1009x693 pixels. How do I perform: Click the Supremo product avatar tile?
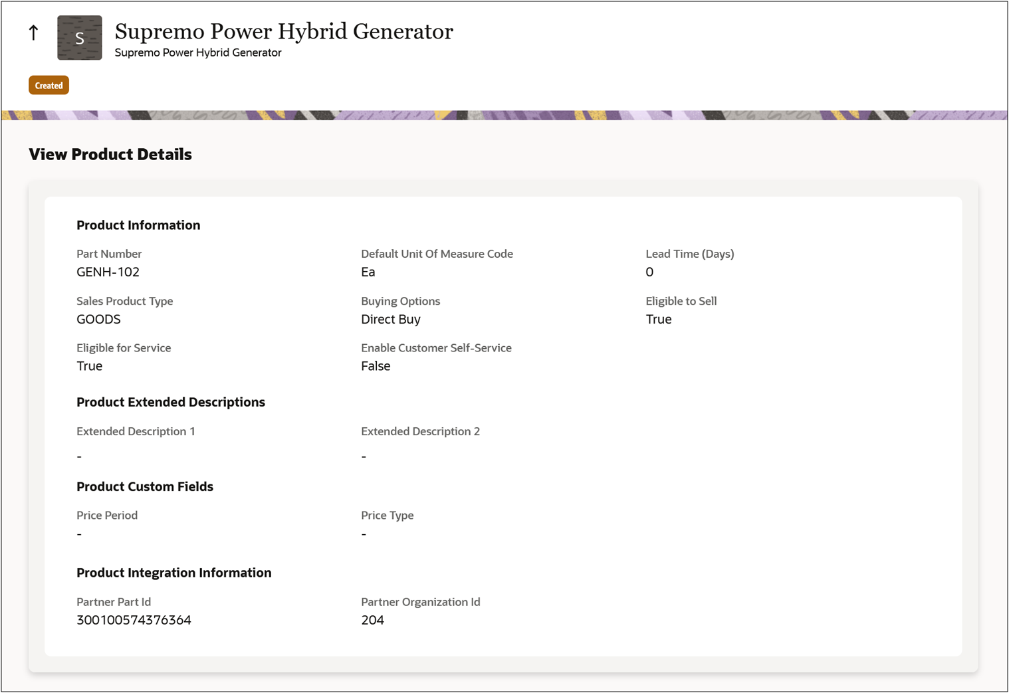click(80, 38)
